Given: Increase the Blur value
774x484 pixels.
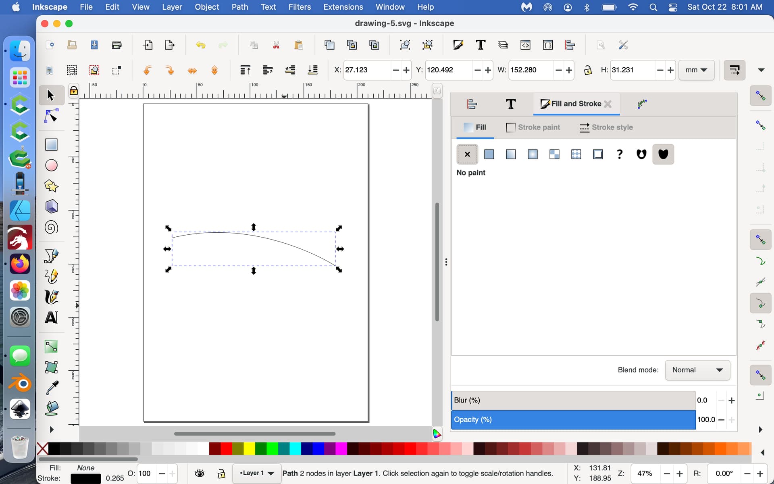Looking at the screenshot, I should [732, 401].
